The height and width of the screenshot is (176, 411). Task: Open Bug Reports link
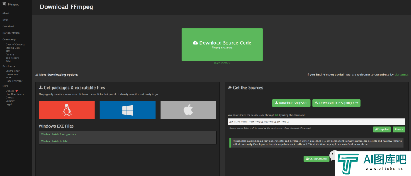[13, 58]
